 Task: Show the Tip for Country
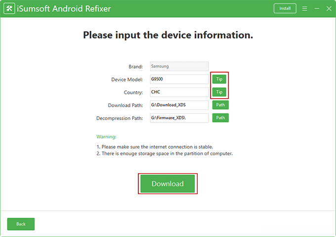(x=219, y=92)
